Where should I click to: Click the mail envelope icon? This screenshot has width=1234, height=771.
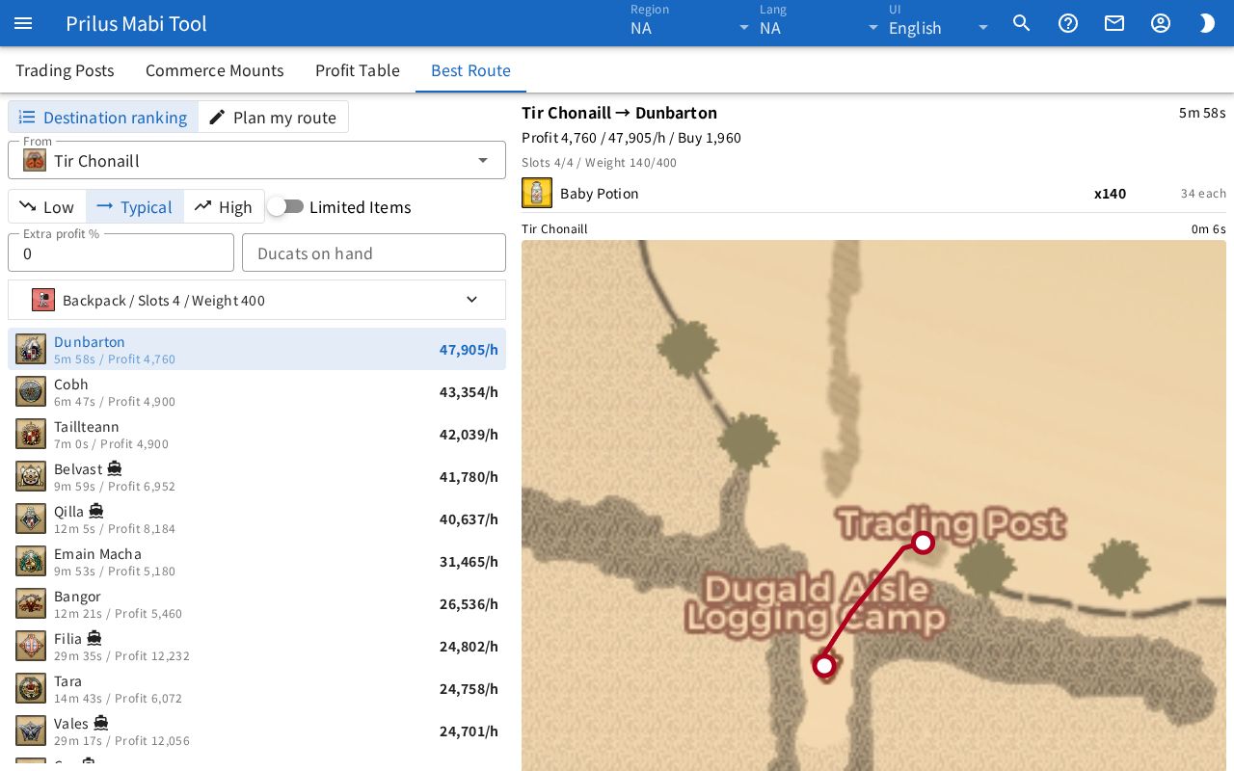click(x=1114, y=23)
